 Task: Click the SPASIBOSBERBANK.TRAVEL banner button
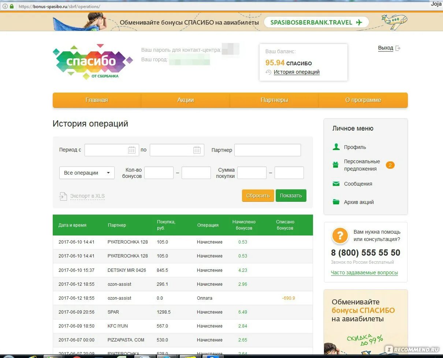point(316,22)
